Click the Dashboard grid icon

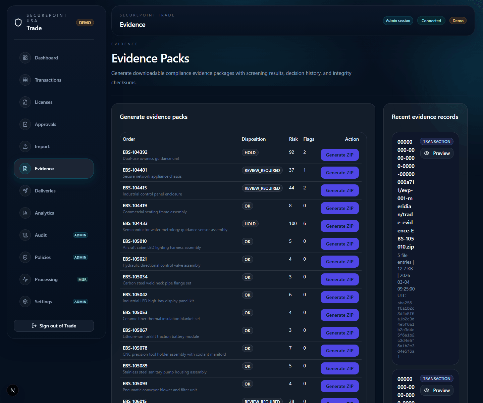25,58
